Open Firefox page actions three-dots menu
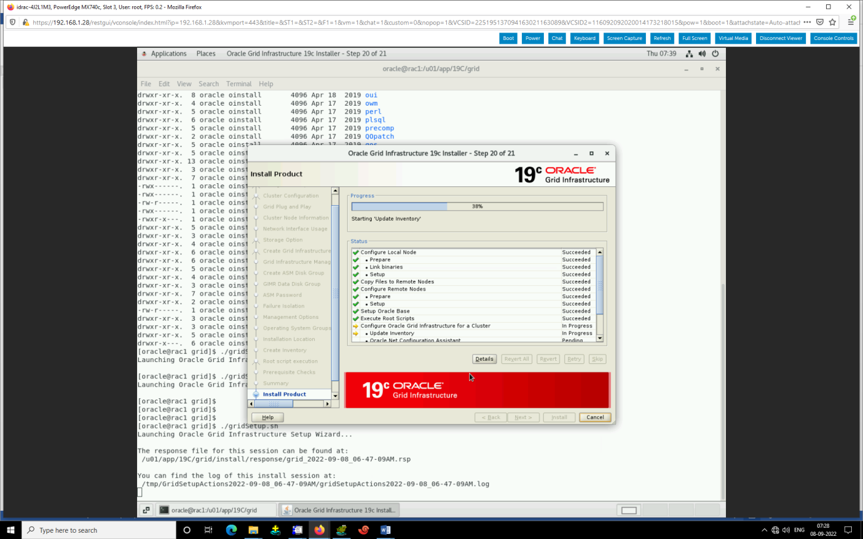Viewport: 863px width, 539px height. pyautogui.click(x=807, y=22)
